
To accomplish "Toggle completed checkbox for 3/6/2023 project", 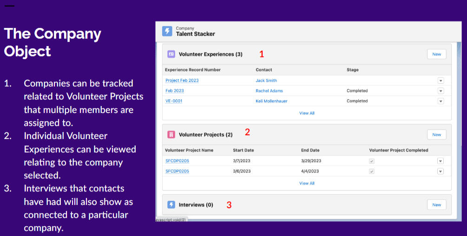I will tap(371, 171).
